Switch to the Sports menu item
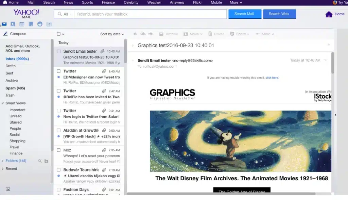348x200 pixels. tap(87, 2)
